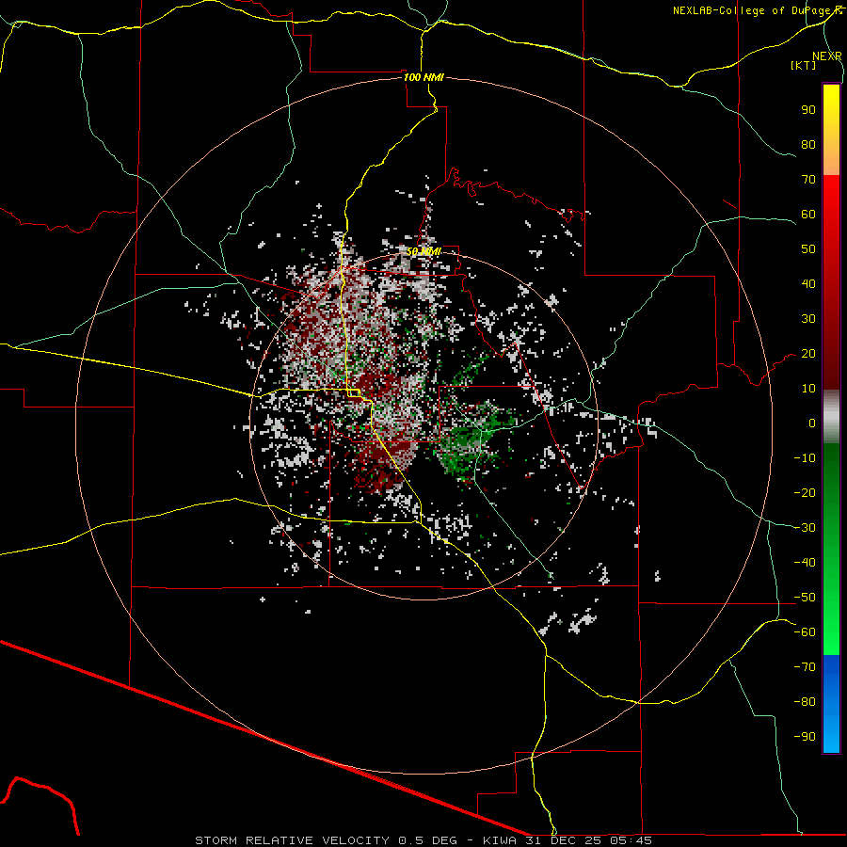Click the -50 knot scale label
Image resolution: width=847 pixels, height=847 pixels.
[x=805, y=598]
